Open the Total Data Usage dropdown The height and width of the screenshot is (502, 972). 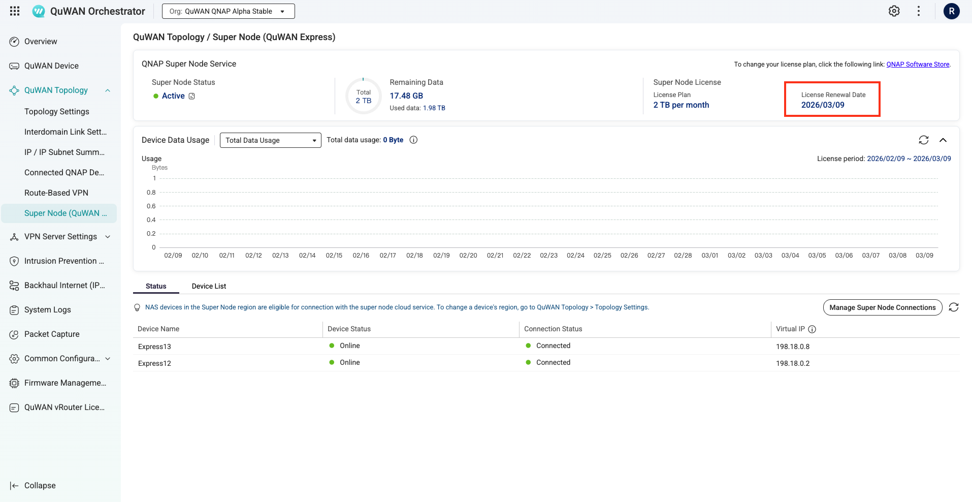[271, 140]
